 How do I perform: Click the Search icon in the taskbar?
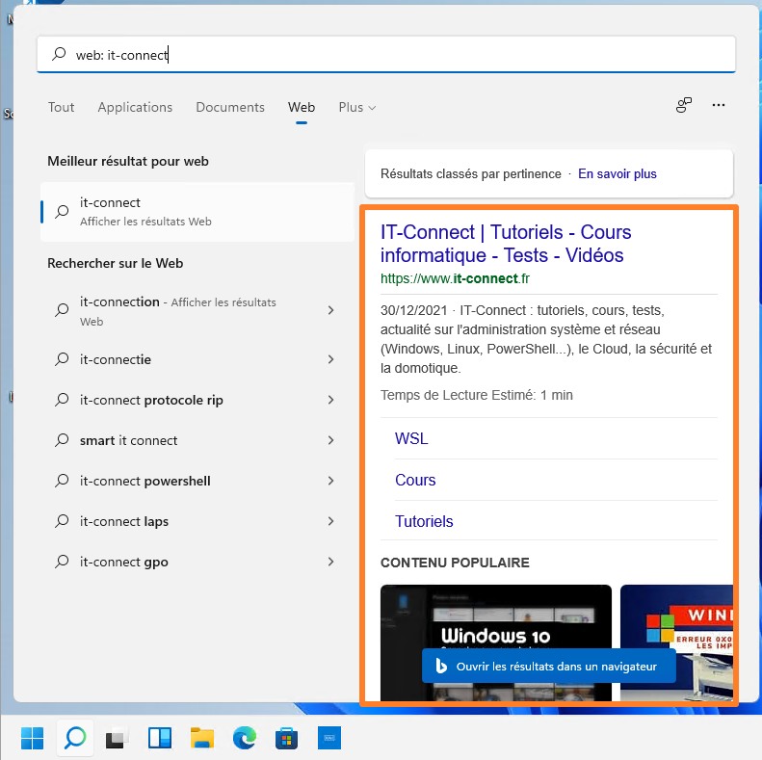click(x=74, y=738)
